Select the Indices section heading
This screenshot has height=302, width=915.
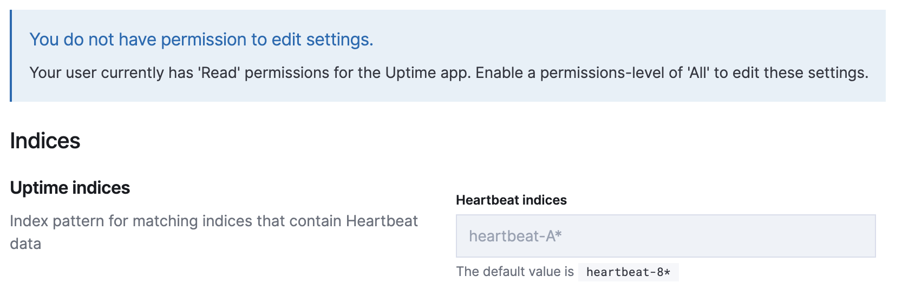coord(45,141)
